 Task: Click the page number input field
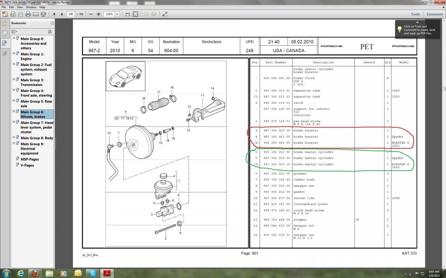tap(71, 14)
